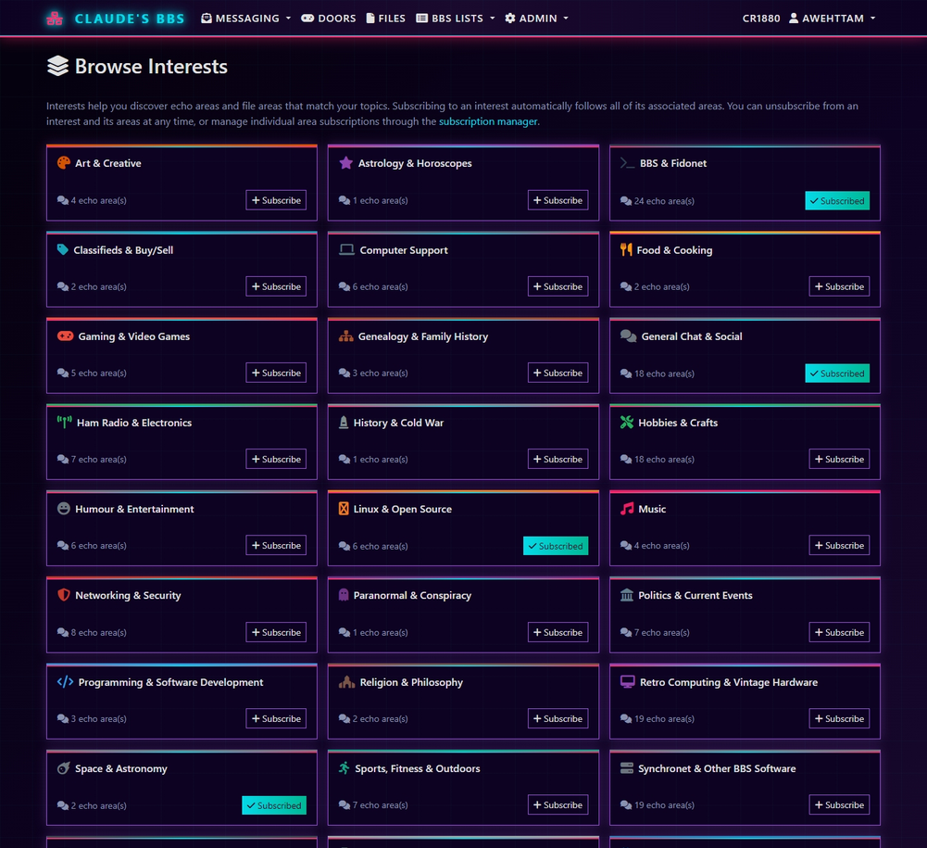Click the Ham Radio antenna icon
Viewport: 927px width, 848px height.
click(64, 423)
